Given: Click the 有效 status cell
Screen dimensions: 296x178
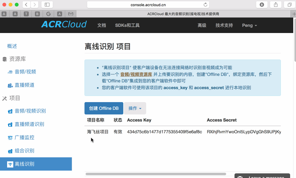Looking at the screenshot, I should [118, 132].
